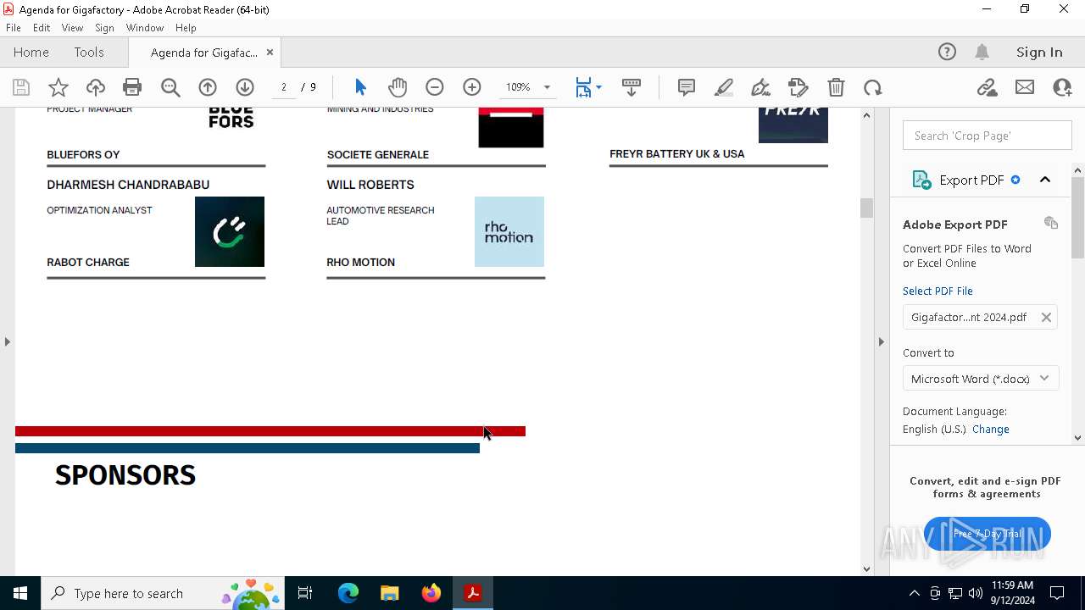Viewport: 1085px width, 610px height.
Task: Open Firefox from taskbar
Action: point(431,593)
